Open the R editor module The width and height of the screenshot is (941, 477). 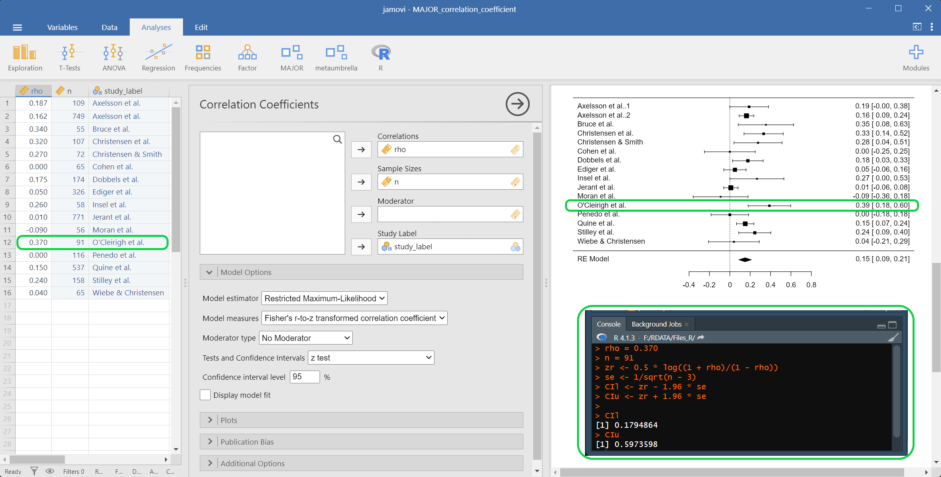[381, 58]
